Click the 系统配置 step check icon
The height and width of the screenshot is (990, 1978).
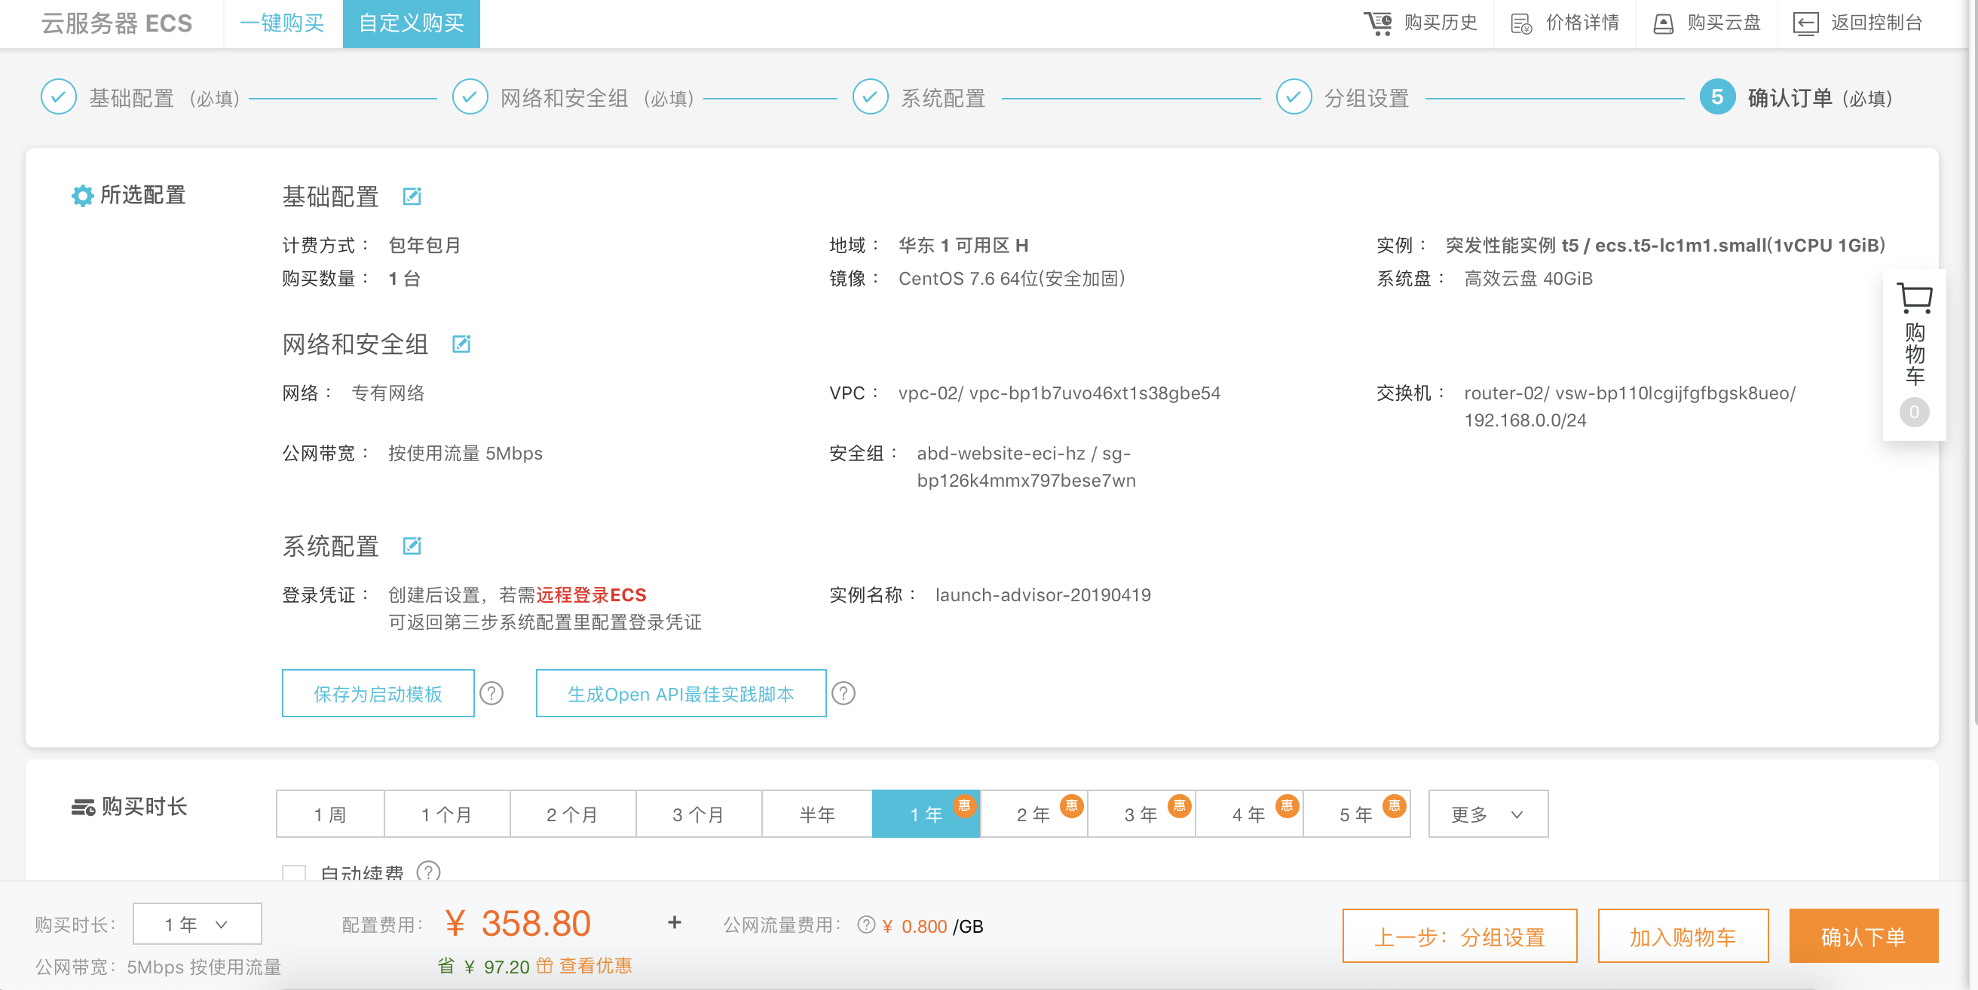[x=870, y=97]
